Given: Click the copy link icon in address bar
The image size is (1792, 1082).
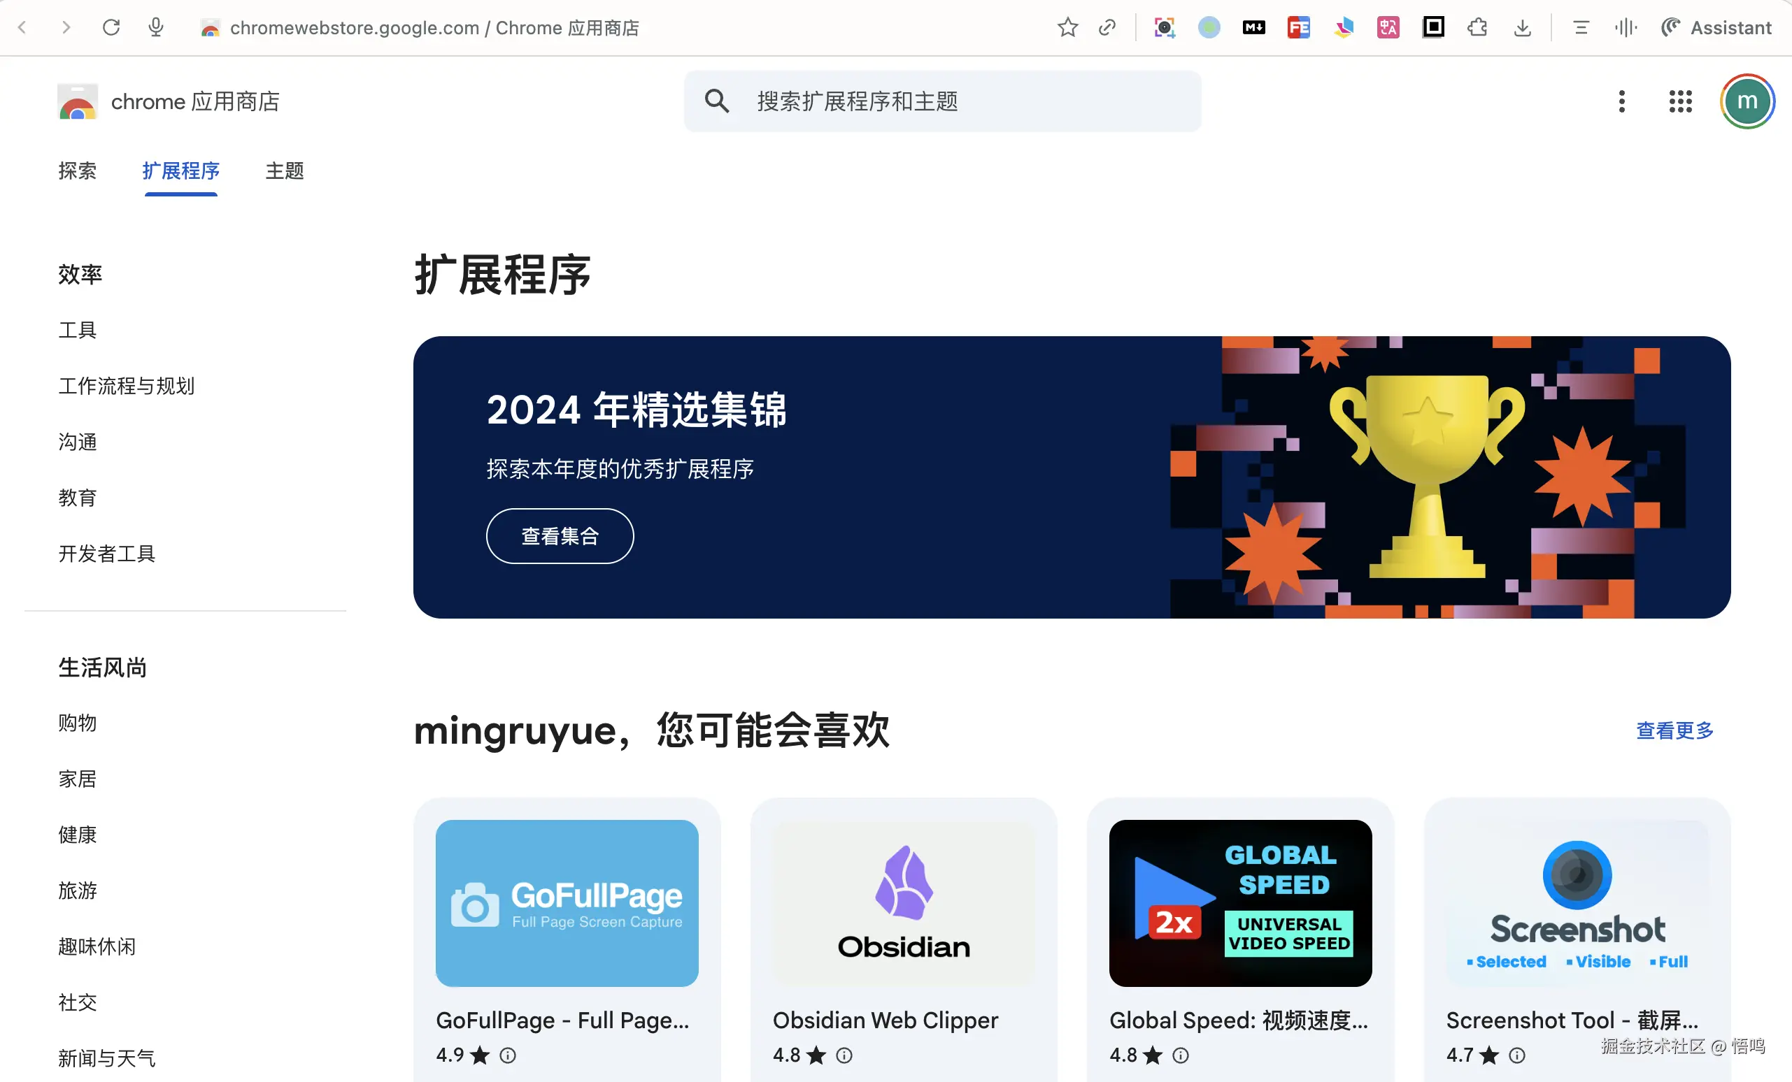Looking at the screenshot, I should pyautogui.click(x=1107, y=28).
